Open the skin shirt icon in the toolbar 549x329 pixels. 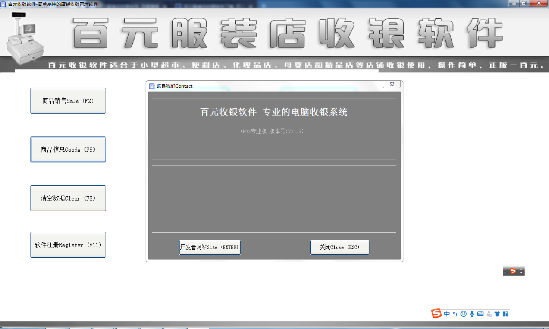pyautogui.click(x=497, y=314)
